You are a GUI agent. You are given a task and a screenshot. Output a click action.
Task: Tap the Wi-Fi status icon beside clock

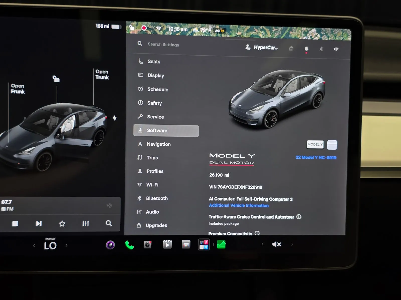point(158,28)
